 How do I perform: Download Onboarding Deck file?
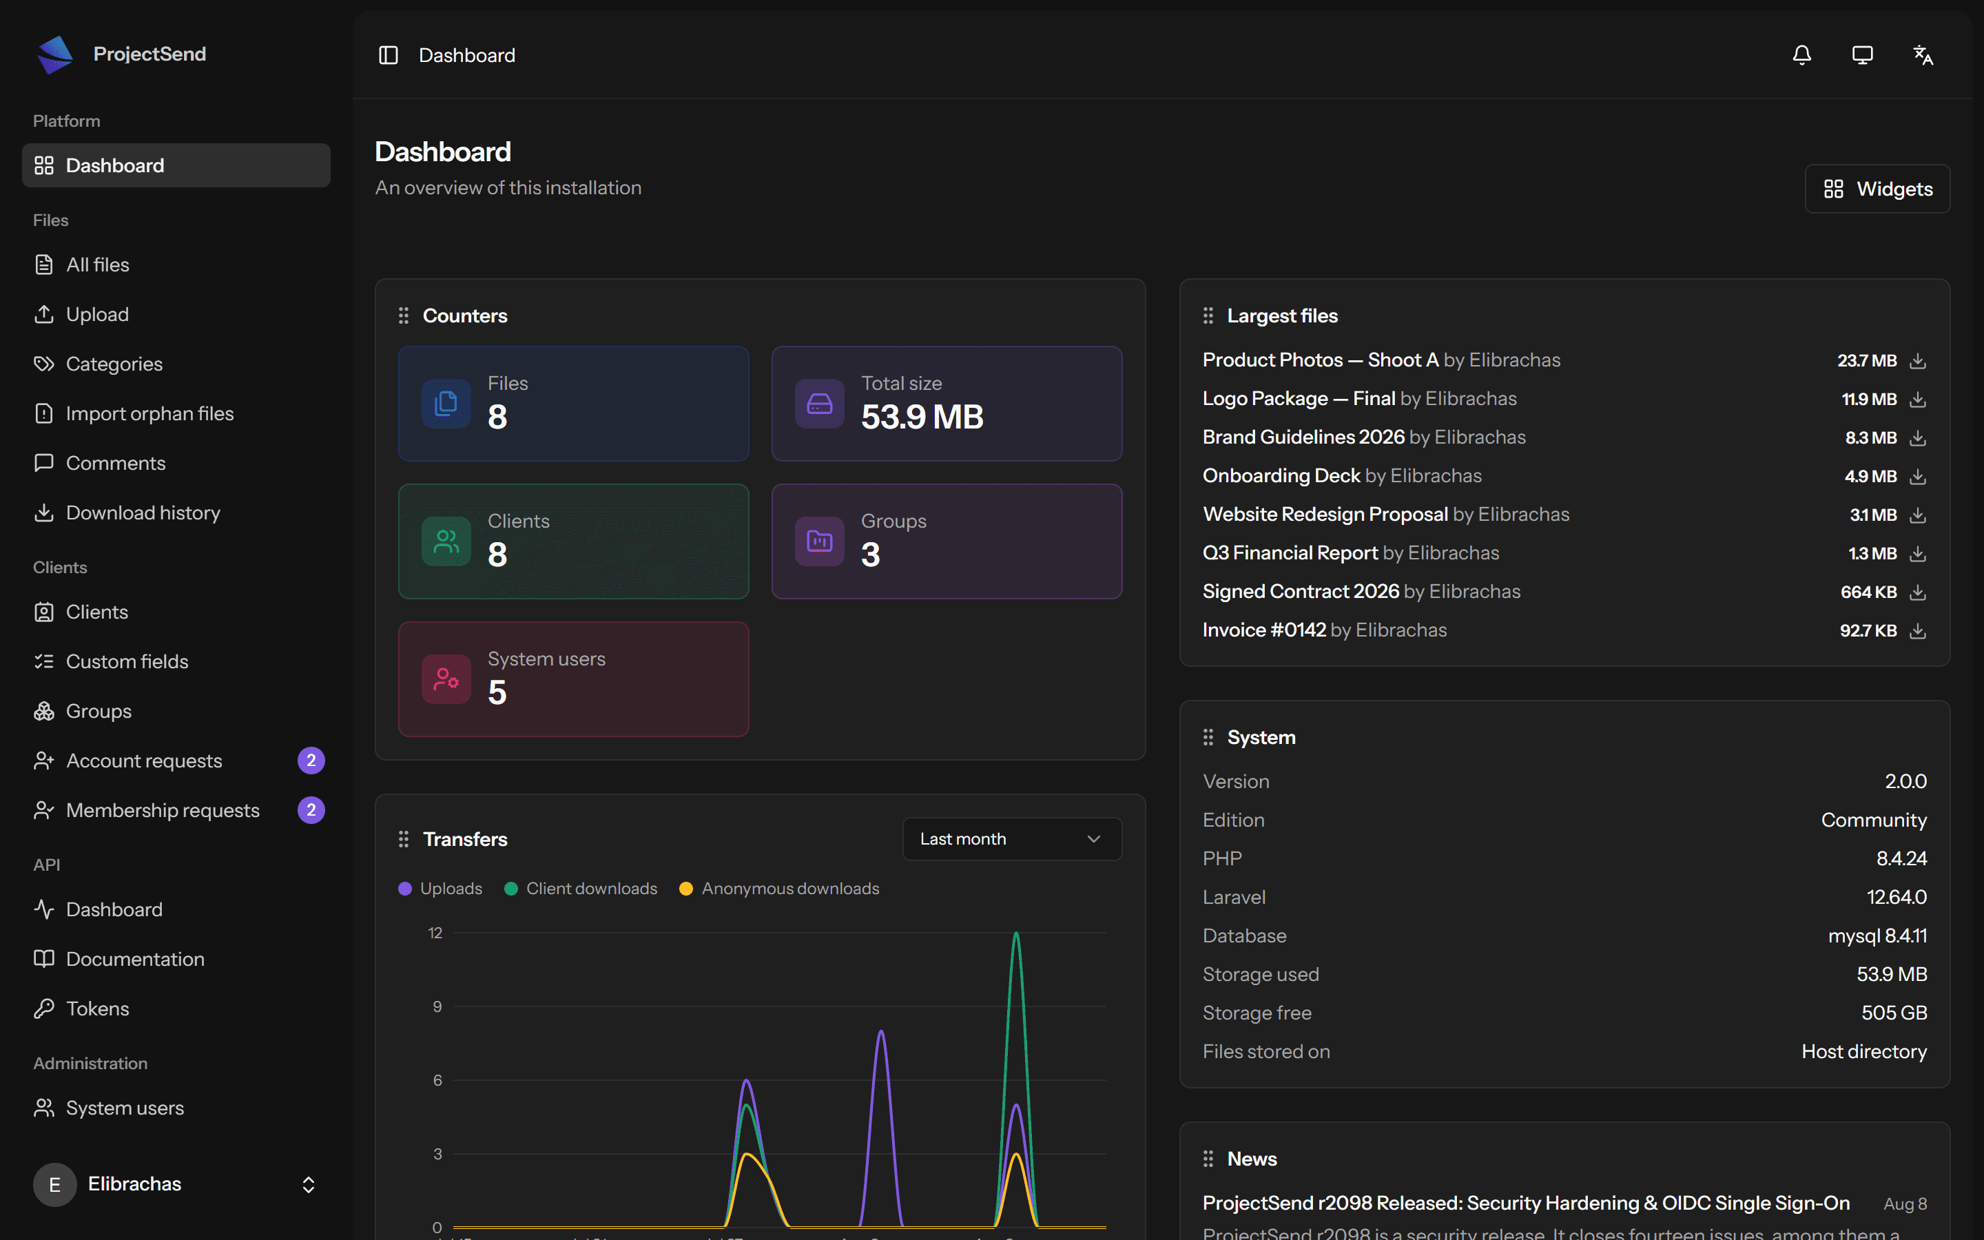tap(1918, 477)
